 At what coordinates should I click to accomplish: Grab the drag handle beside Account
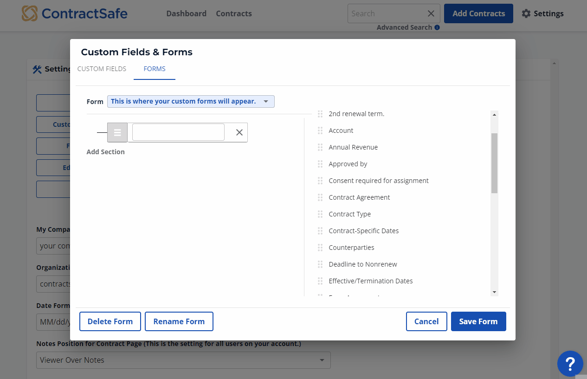click(320, 131)
